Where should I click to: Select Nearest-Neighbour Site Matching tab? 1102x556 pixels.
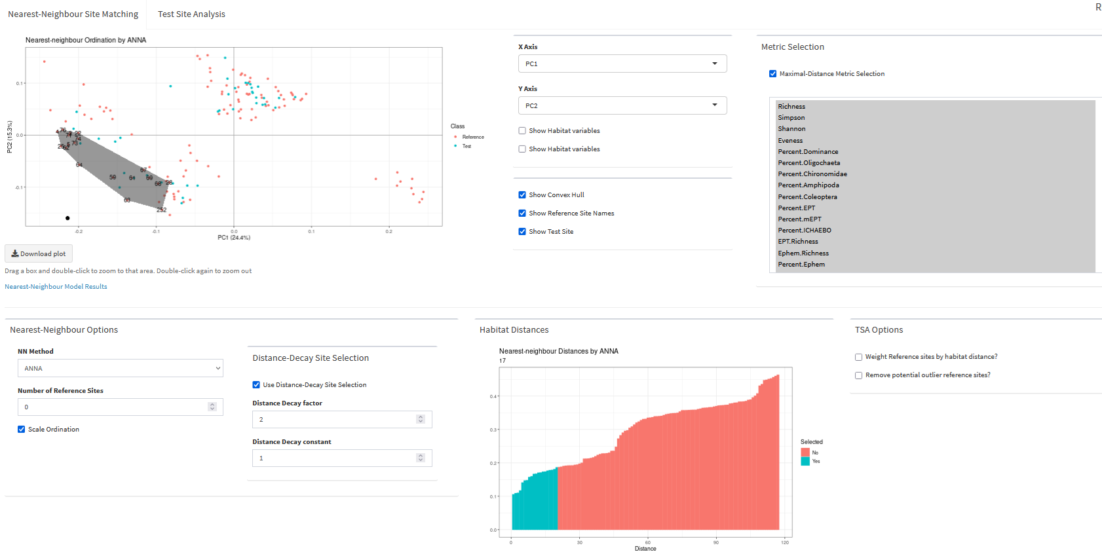point(73,14)
